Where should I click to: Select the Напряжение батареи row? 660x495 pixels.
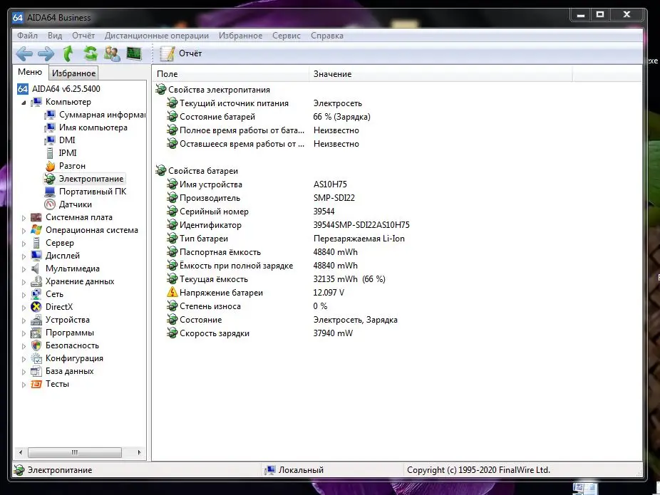[x=221, y=293]
